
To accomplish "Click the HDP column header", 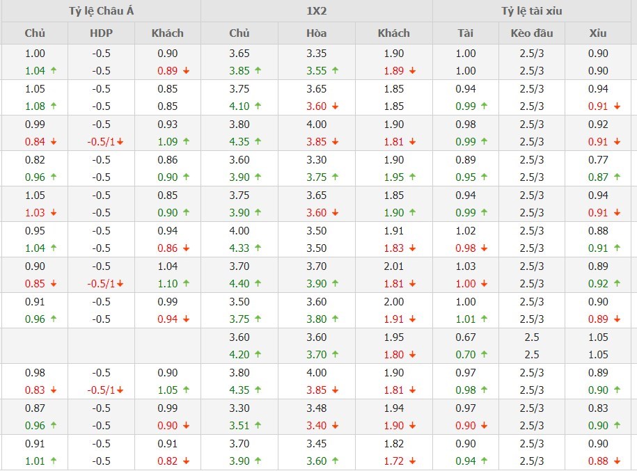I will coord(101,33).
